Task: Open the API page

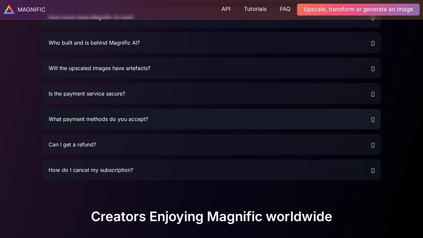Action: 226,9
